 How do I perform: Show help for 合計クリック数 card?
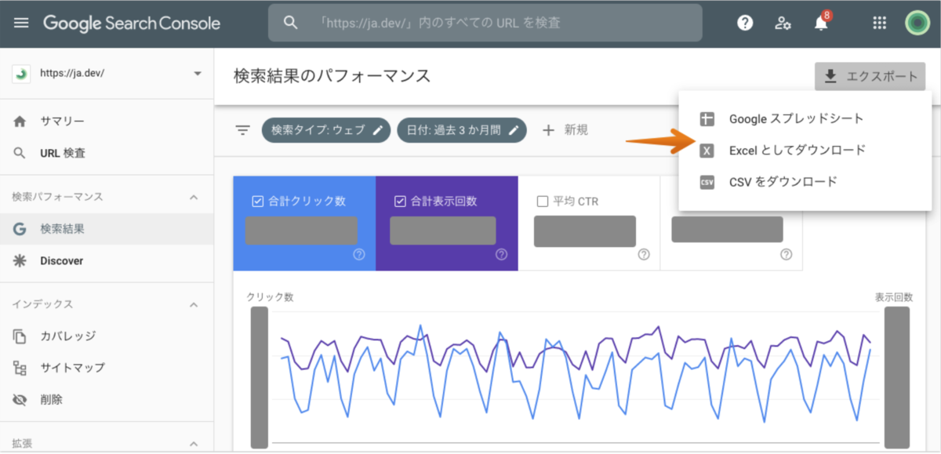(x=359, y=254)
